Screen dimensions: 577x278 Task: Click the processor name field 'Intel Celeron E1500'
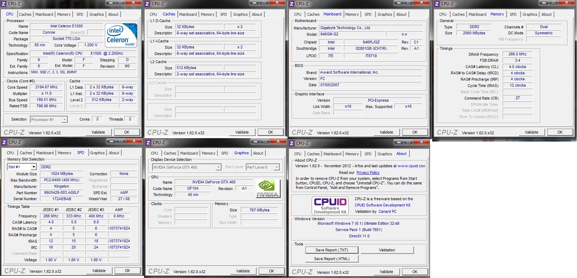[67, 26]
